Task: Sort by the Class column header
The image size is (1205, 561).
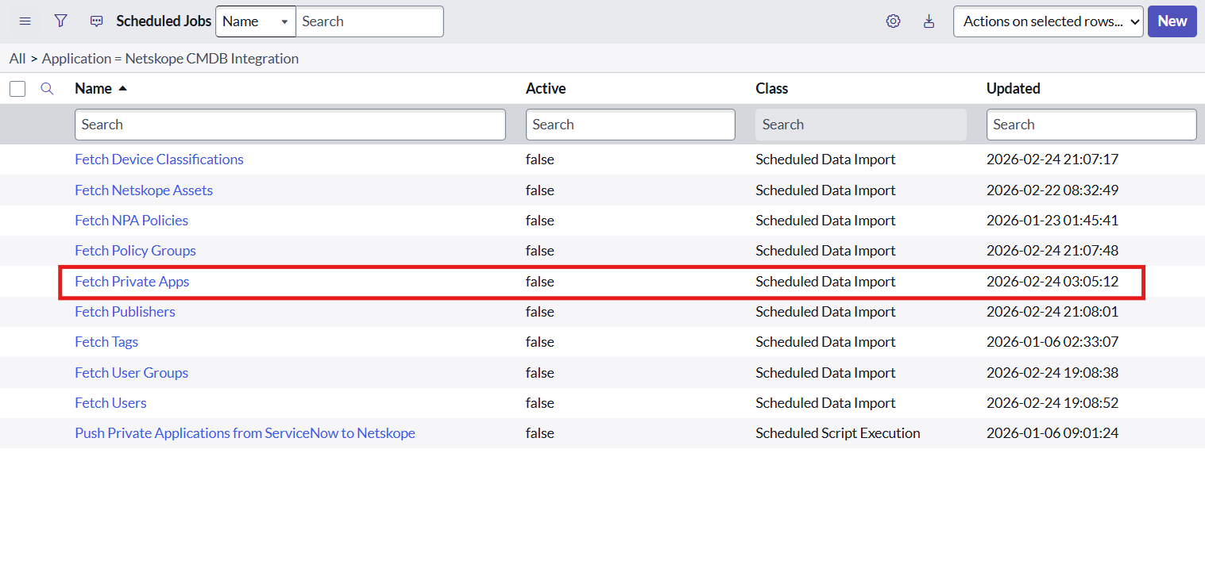Action: click(771, 89)
